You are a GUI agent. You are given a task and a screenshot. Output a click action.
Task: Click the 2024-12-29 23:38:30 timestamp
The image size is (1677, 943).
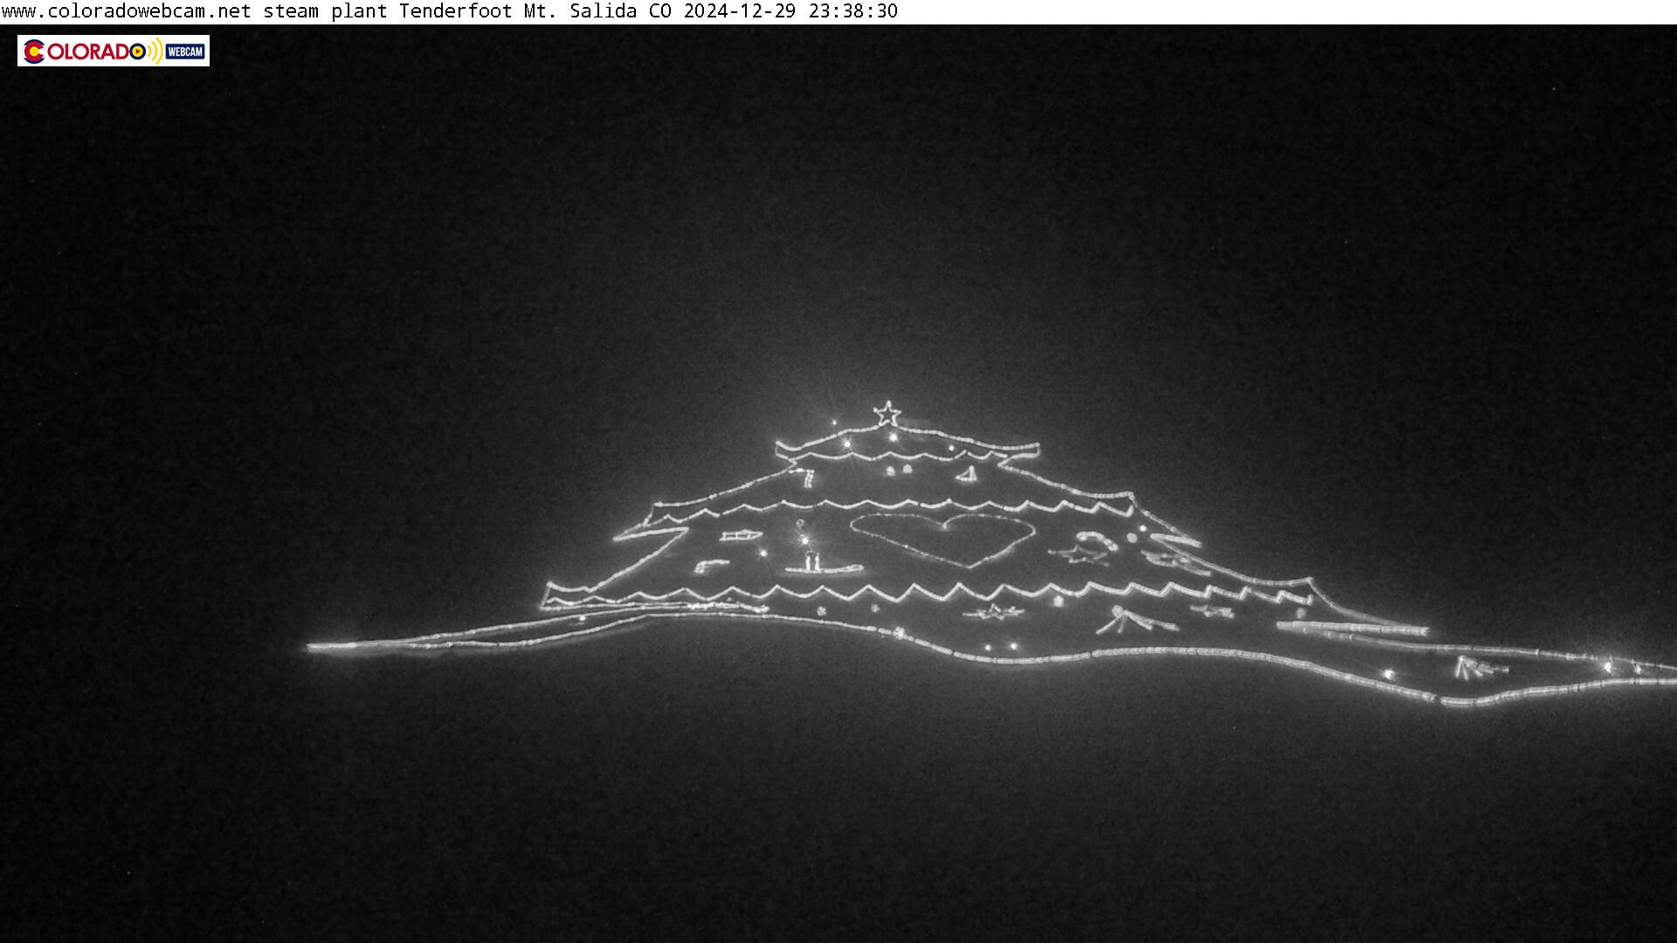coord(790,11)
